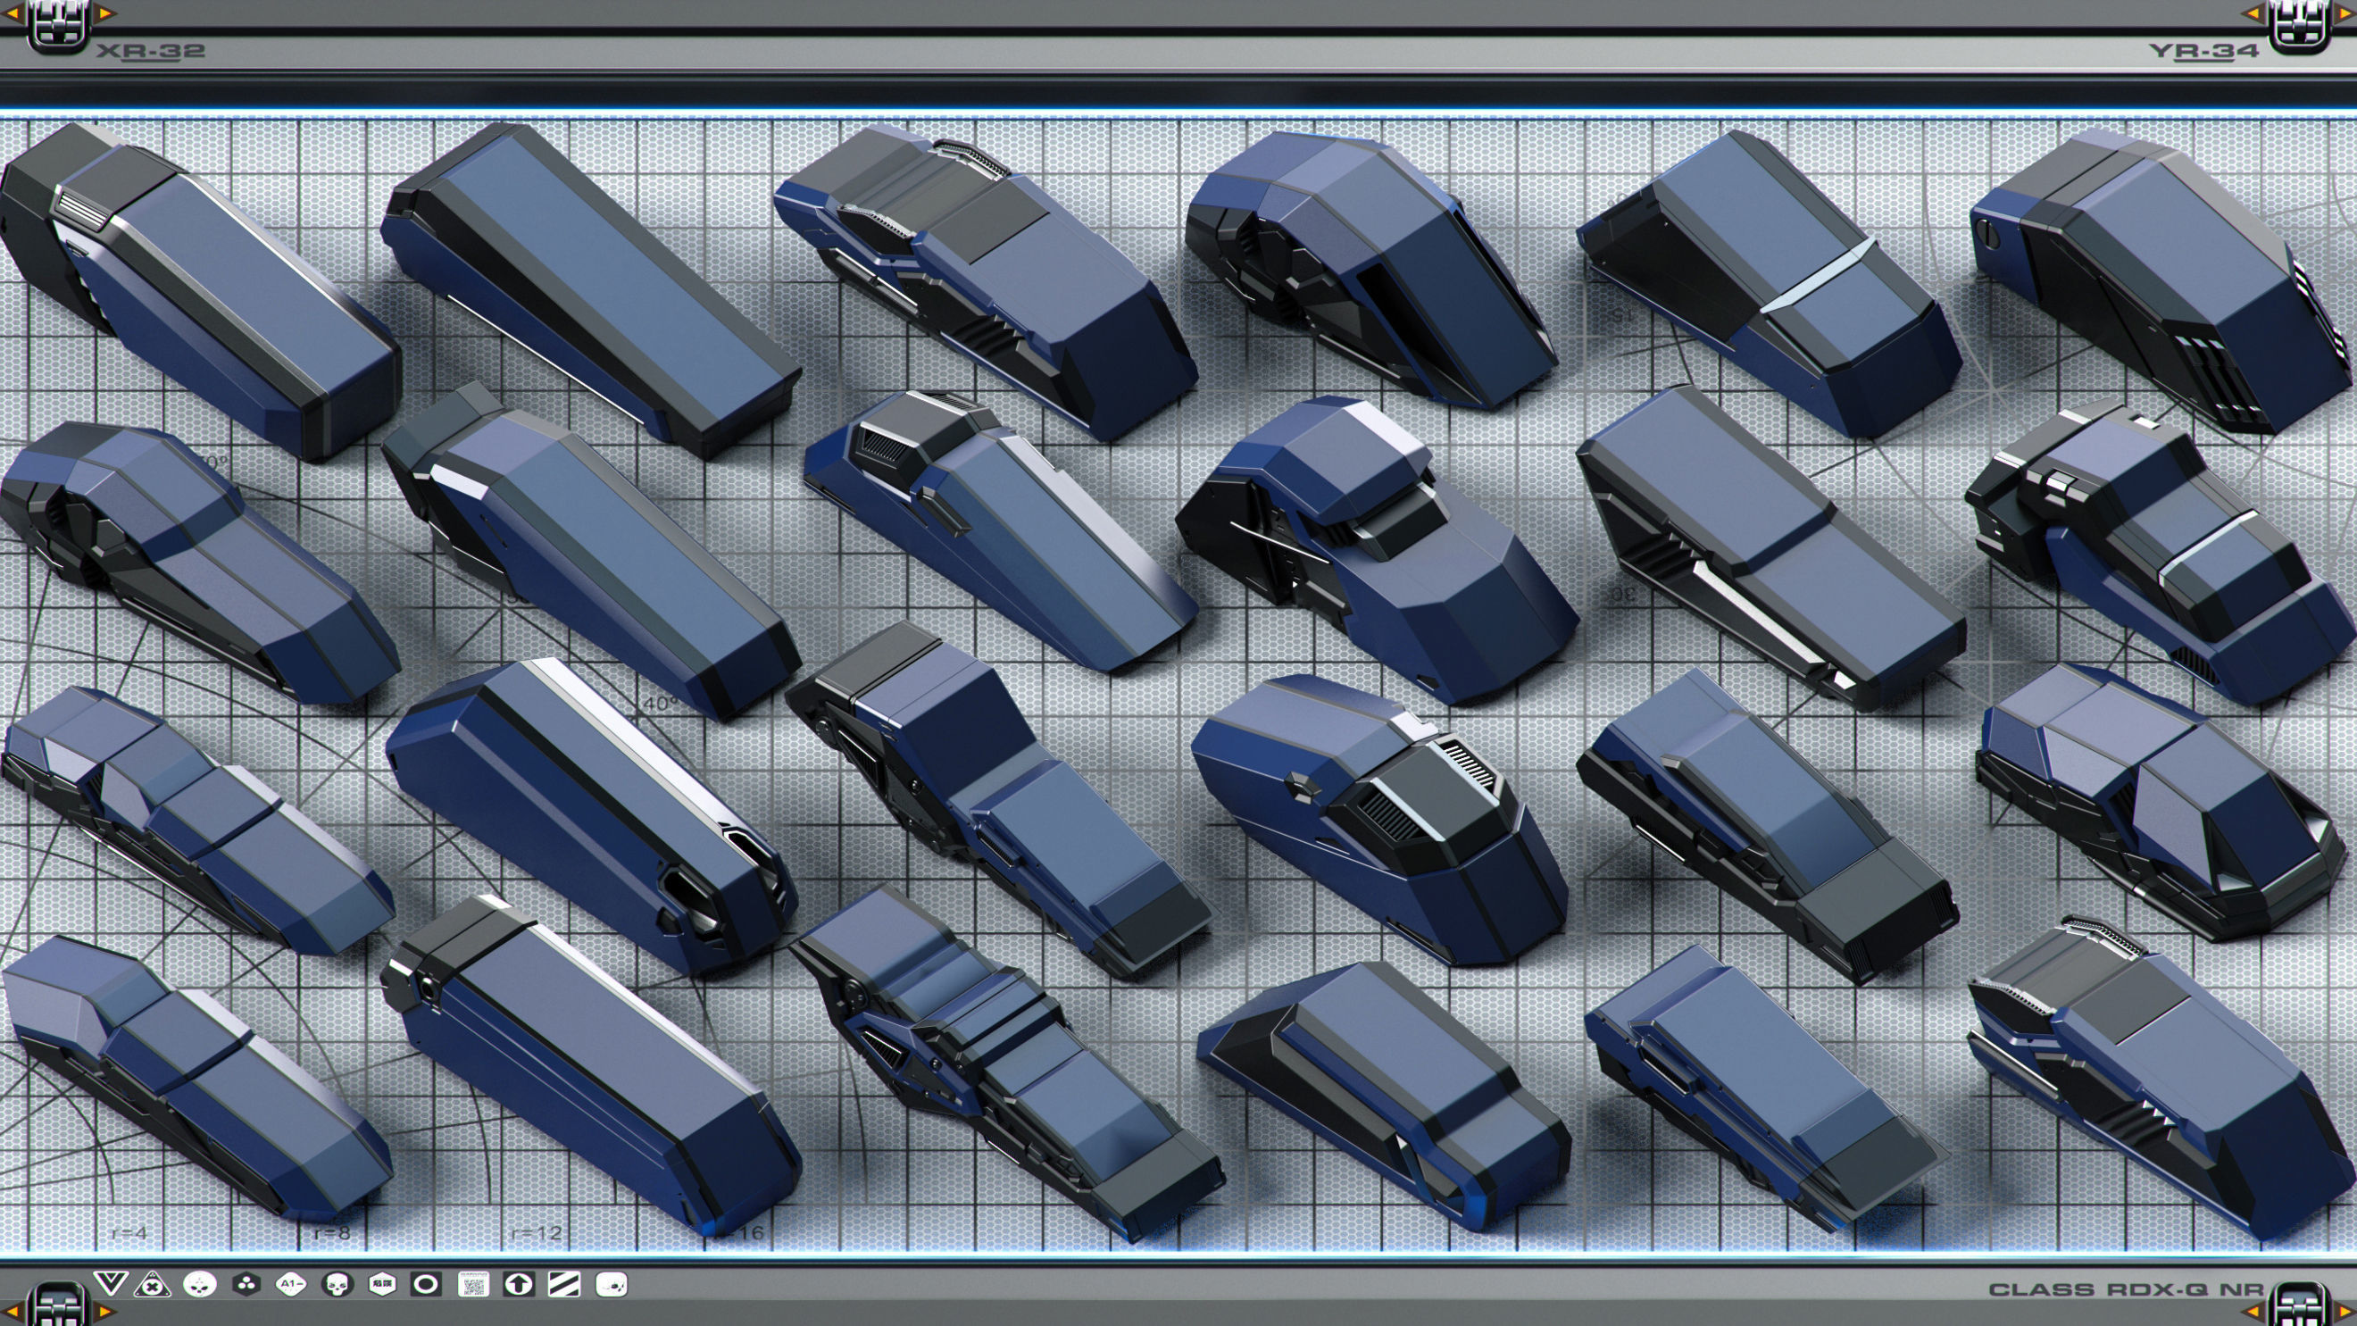Click the three-dot hexagon icon

(246, 1285)
